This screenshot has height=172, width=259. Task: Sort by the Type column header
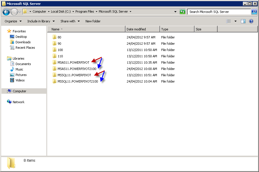point(177,29)
